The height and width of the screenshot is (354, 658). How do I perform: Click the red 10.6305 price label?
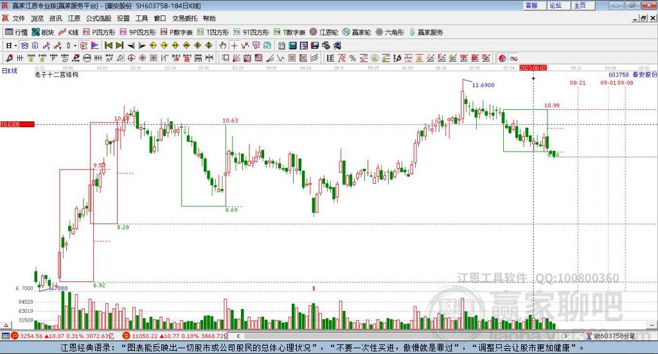[17, 124]
